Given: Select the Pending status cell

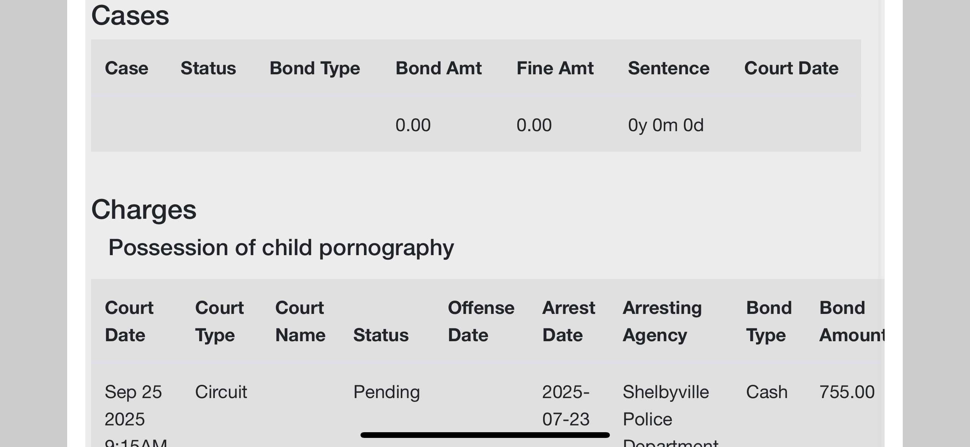Looking at the screenshot, I should (x=386, y=392).
